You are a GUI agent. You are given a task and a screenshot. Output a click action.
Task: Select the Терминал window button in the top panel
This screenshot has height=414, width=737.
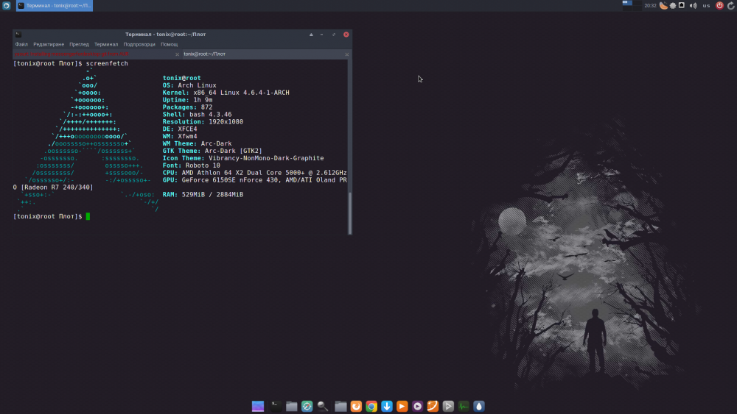point(55,6)
